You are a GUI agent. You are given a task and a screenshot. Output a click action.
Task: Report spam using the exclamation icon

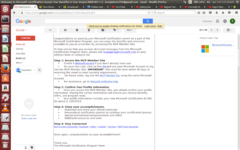coord(77,30)
